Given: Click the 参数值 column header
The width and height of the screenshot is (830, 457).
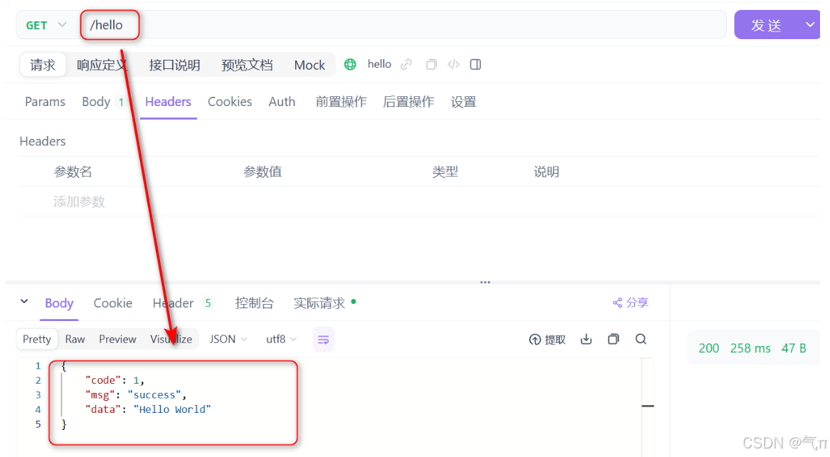Looking at the screenshot, I should (x=262, y=172).
